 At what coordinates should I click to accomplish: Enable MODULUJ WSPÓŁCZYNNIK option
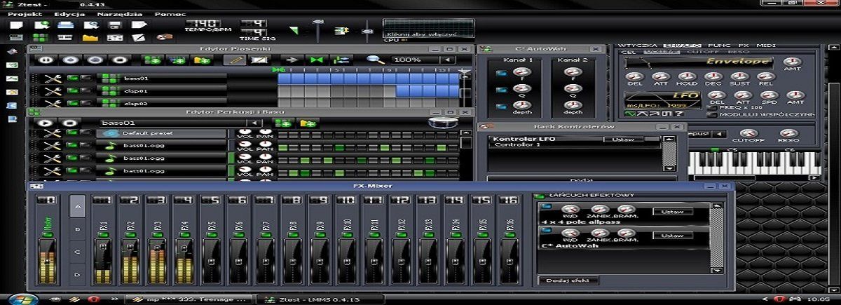click(713, 114)
